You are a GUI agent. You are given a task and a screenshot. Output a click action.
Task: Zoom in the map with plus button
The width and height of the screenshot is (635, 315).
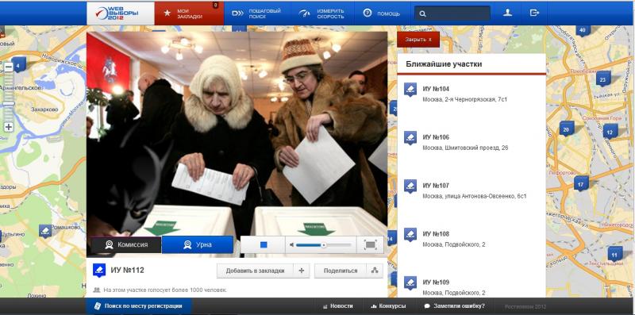[x=9, y=127]
